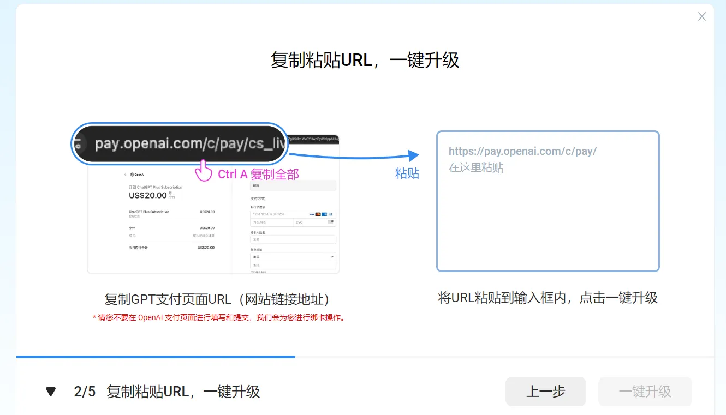Close the upgrade dialog with the X

702,17
